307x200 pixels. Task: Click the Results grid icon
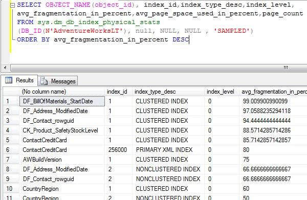[x=9, y=80]
